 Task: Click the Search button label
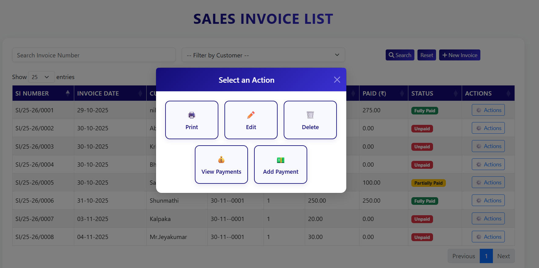click(x=403, y=55)
